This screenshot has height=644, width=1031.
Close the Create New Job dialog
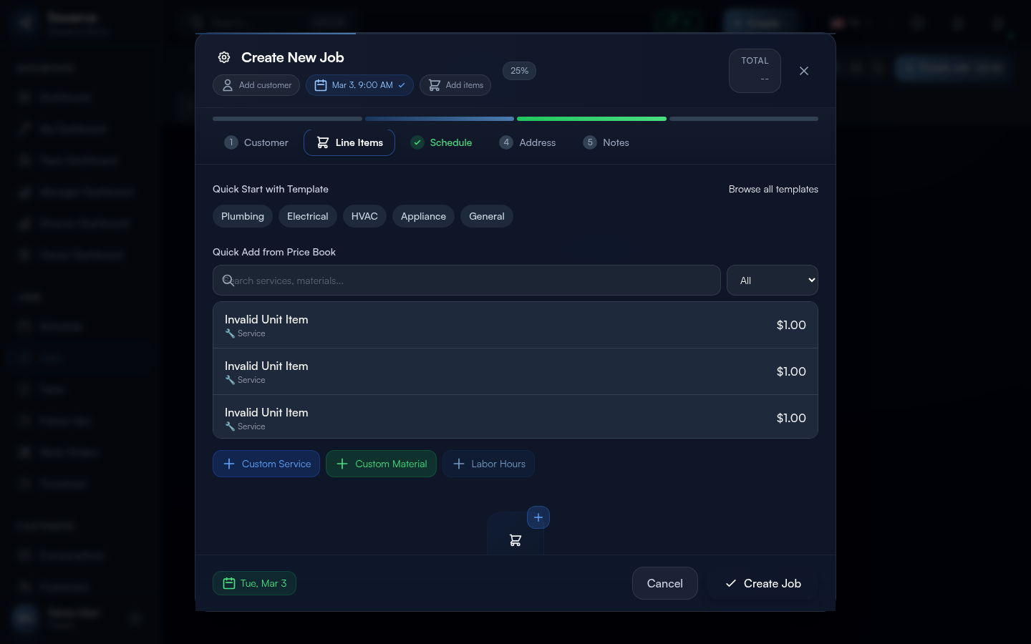pyautogui.click(x=804, y=71)
